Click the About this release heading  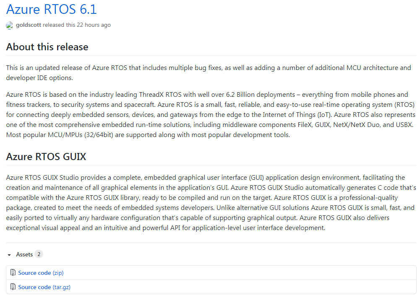[x=47, y=47]
